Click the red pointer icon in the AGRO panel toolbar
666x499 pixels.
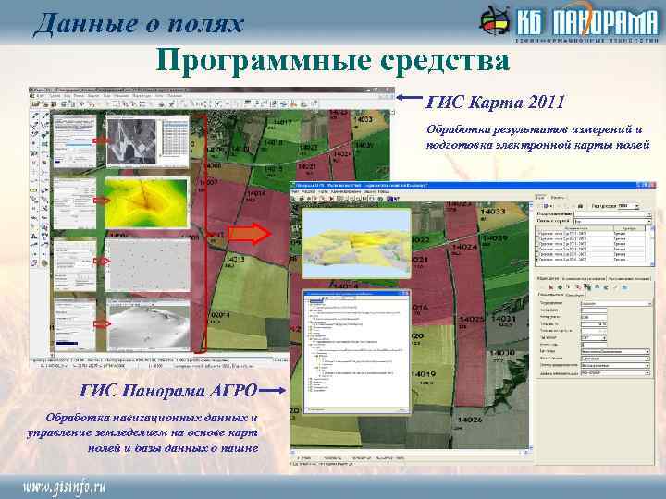[550, 287]
